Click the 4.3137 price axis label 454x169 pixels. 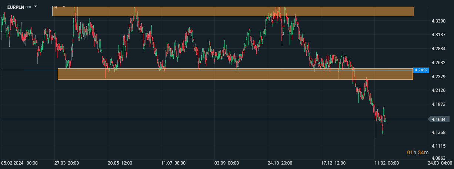click(438, 35)
